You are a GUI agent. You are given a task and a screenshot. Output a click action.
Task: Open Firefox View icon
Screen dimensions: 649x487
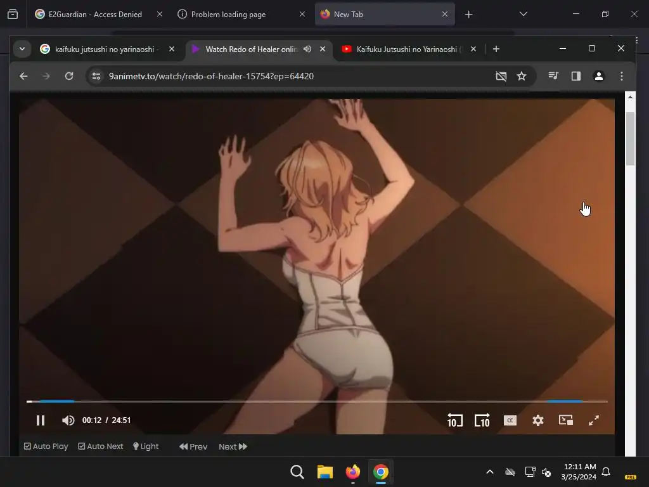13,14
